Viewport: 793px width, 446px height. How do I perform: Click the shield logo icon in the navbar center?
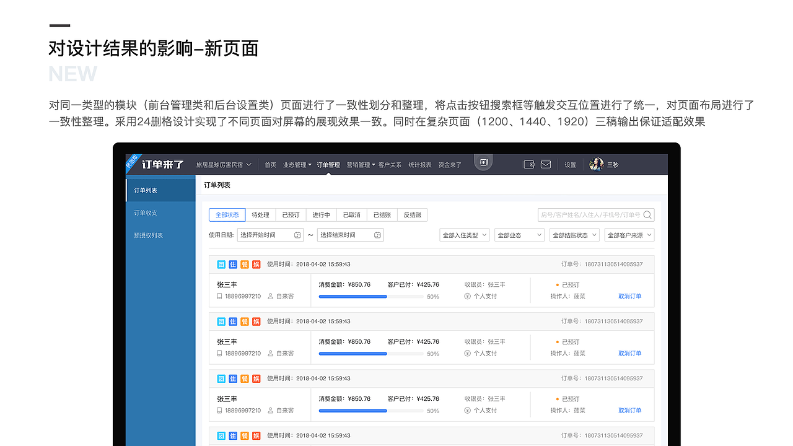pyautogui.click(x=483, y=162)
